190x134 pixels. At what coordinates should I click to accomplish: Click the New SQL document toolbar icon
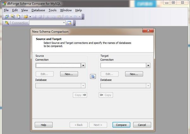pos(13,16)
